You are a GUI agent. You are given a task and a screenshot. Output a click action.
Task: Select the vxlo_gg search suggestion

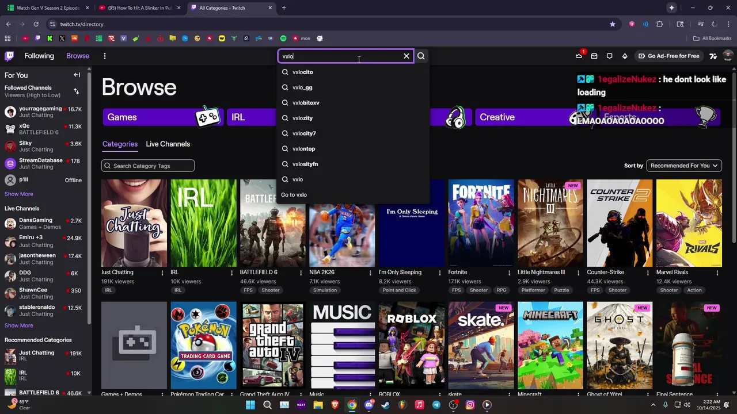coord(353,87)
